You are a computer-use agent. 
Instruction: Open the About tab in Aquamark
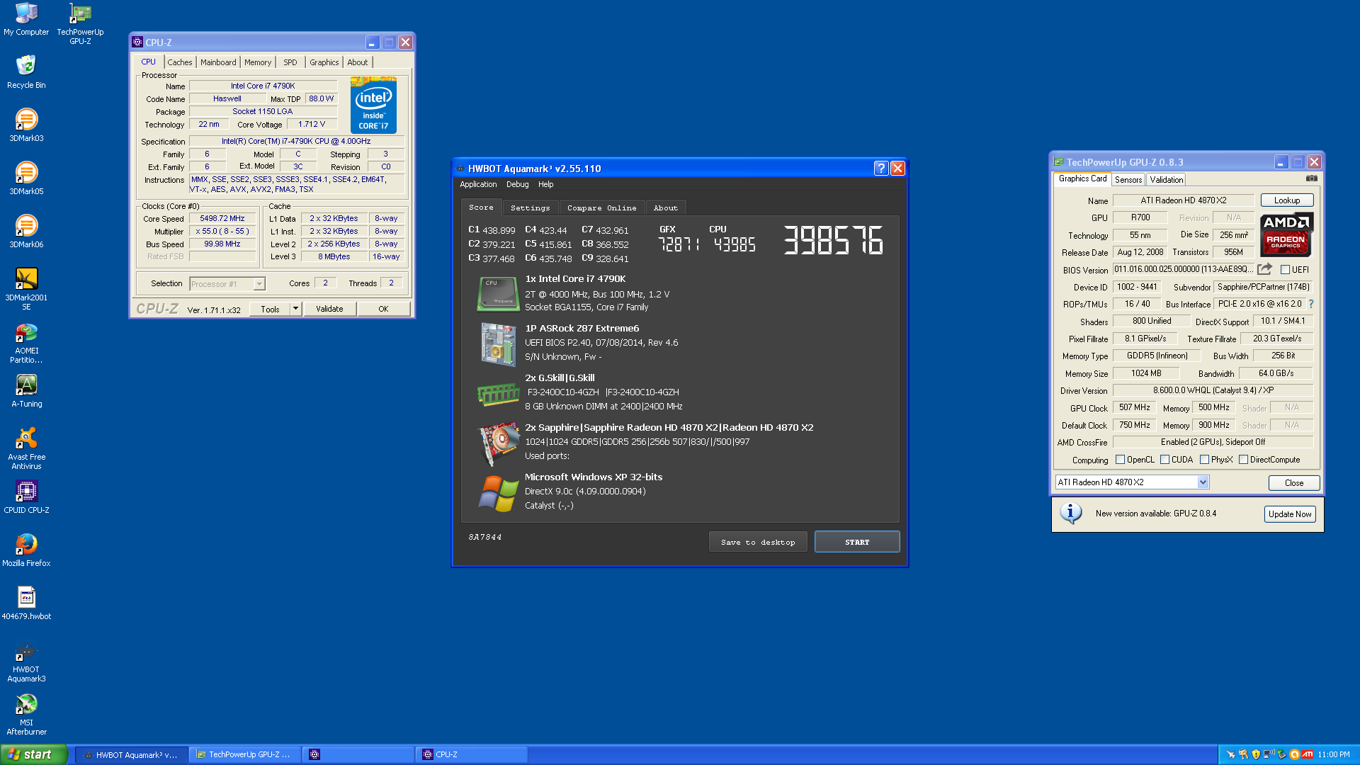pyautogui.click(x=666, y=208)
